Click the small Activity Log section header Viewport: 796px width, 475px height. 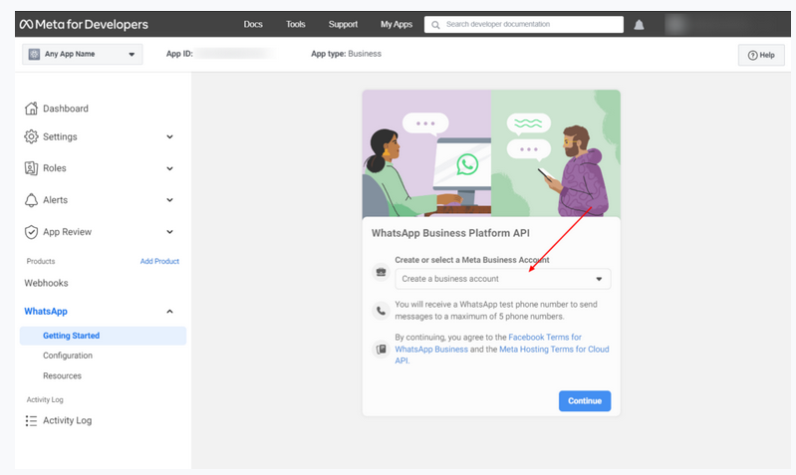(x=45, y=400)
